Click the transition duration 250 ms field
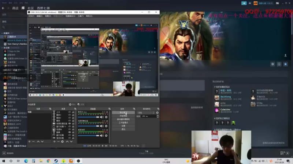Image resolution: width=293 pixels, height=164 pixels. click(x=149, y=116)
